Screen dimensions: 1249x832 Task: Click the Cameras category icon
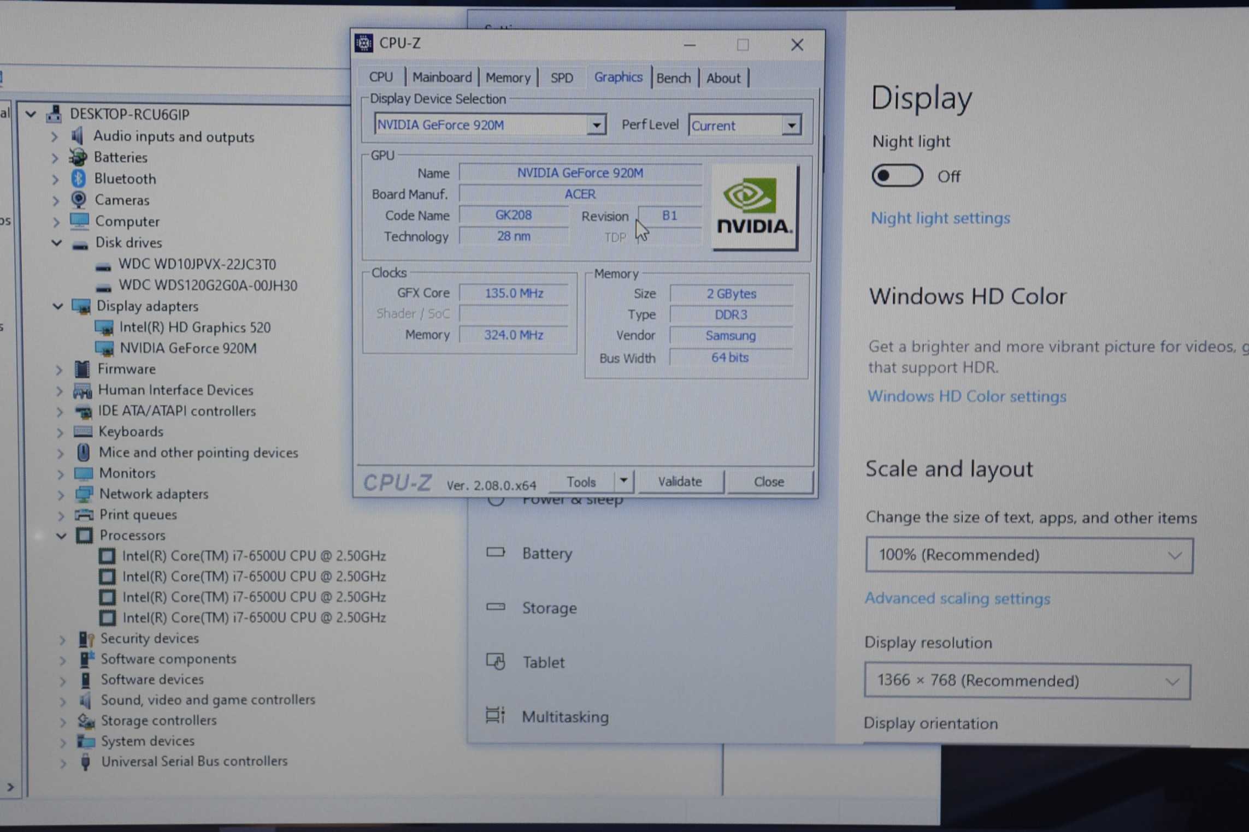coord(79,200)
